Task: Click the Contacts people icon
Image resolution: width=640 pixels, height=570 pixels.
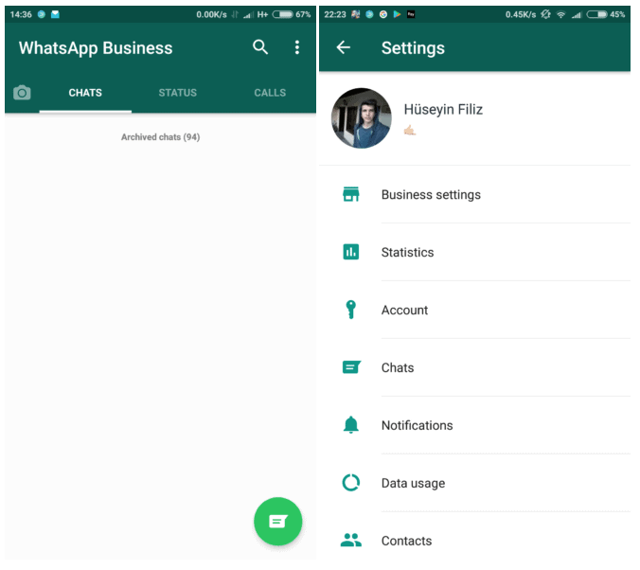Action: click(352, 541)
